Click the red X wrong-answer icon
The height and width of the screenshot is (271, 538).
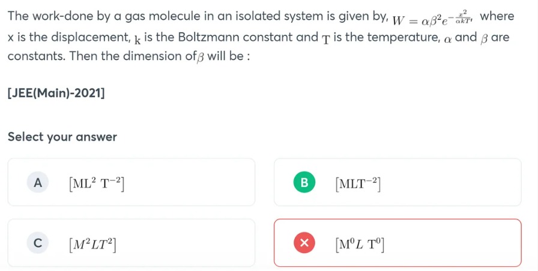[x=304, y=243]
